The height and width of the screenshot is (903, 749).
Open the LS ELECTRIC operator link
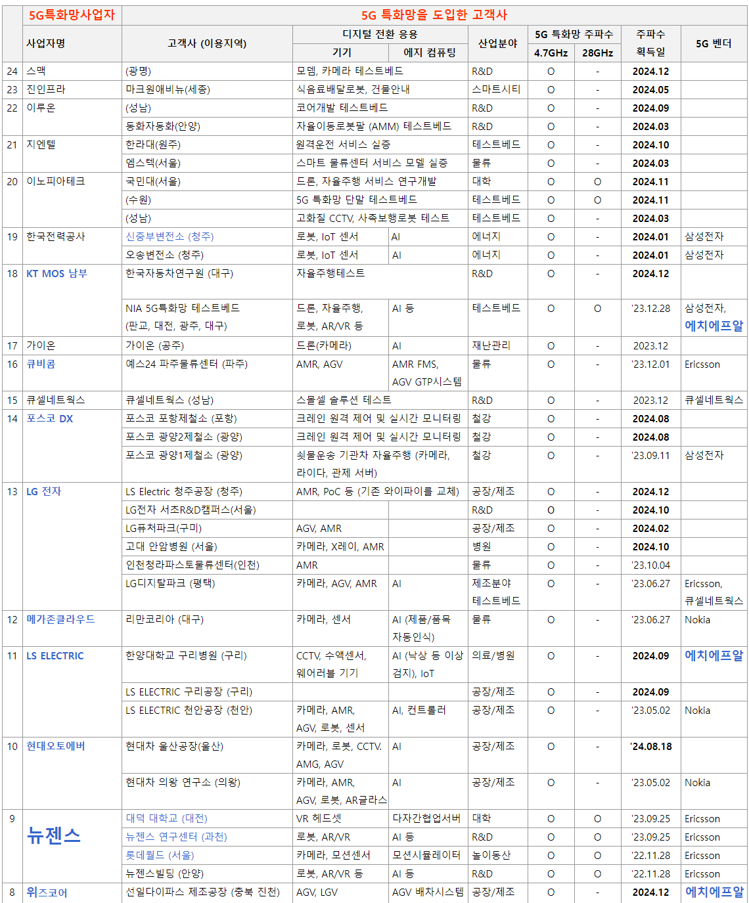point(55,655)
